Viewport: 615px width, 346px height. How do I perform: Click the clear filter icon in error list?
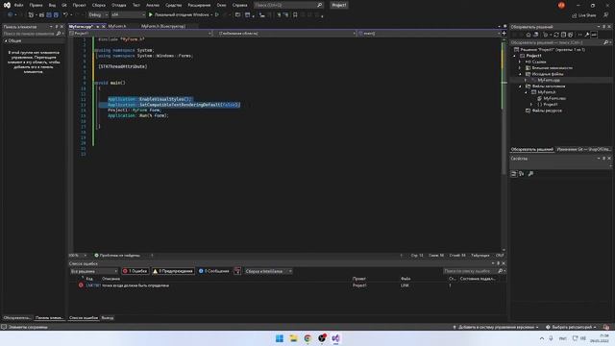click(x=237, y=271)
